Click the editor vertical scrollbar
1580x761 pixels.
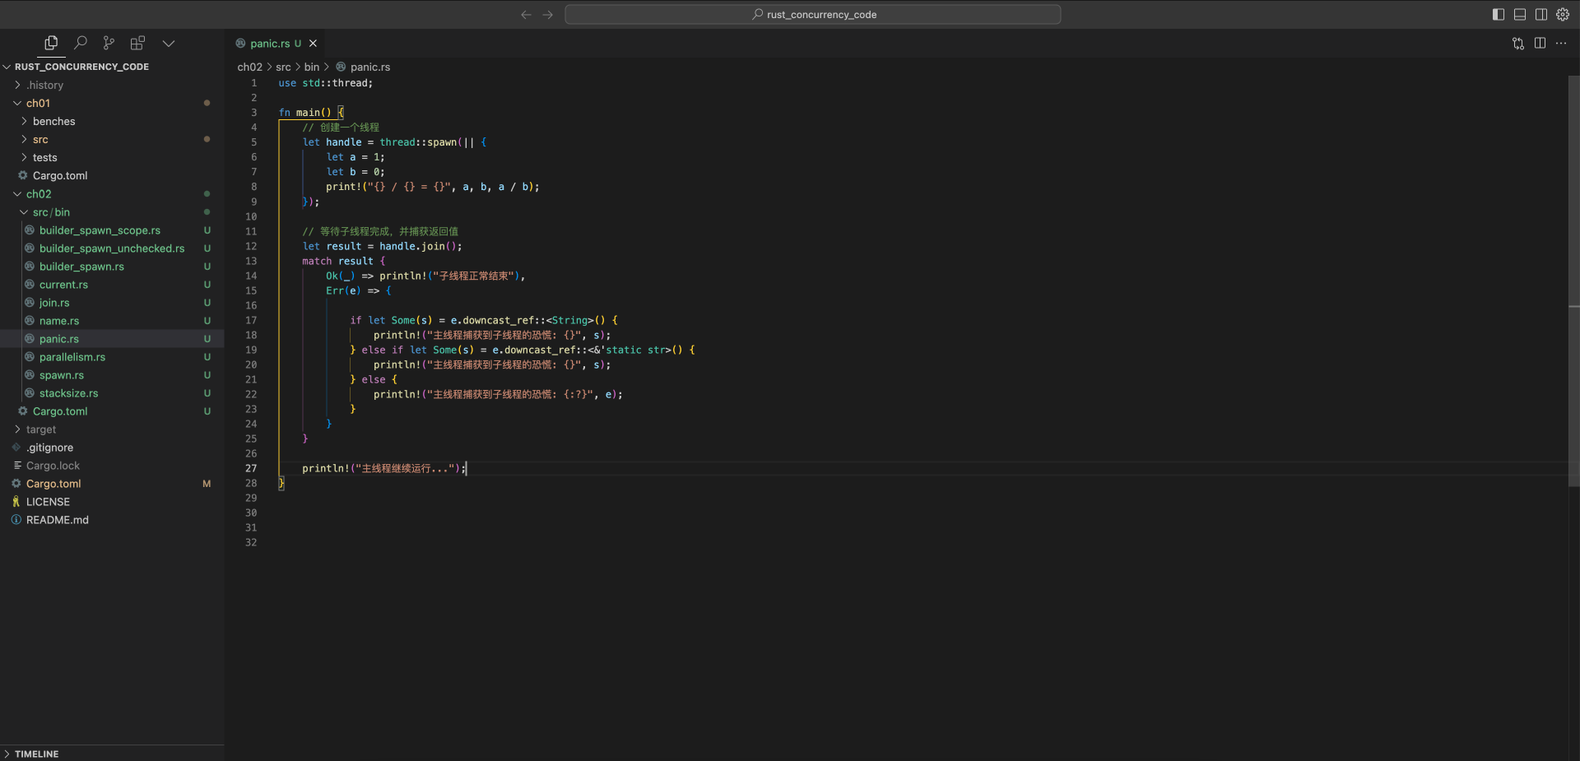tap(1573, 280)
